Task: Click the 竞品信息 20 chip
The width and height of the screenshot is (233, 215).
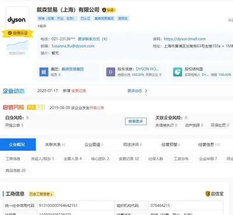Action: pos(16,170)
